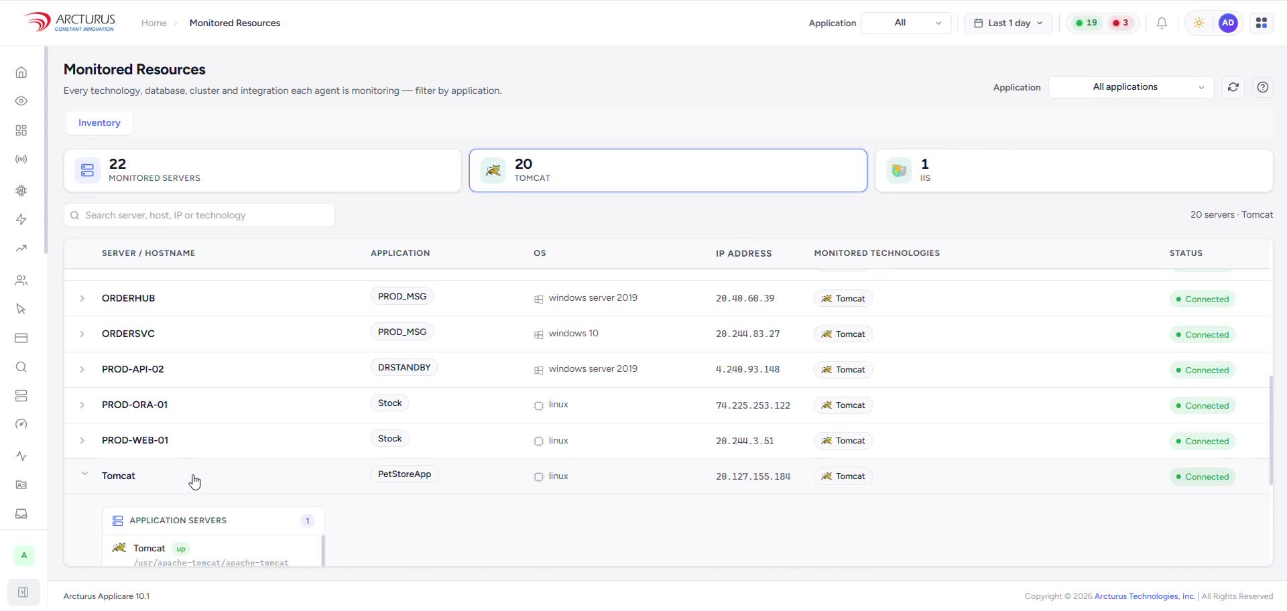The height and width of the screenshot is (611, 1287).
Task: Expand the PROD-API-02 server row
Action: click(82, 369)
